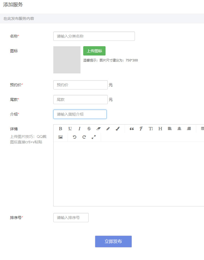Toggle bold formatting in the editor

pyautogui.click(x=60, y=129)
